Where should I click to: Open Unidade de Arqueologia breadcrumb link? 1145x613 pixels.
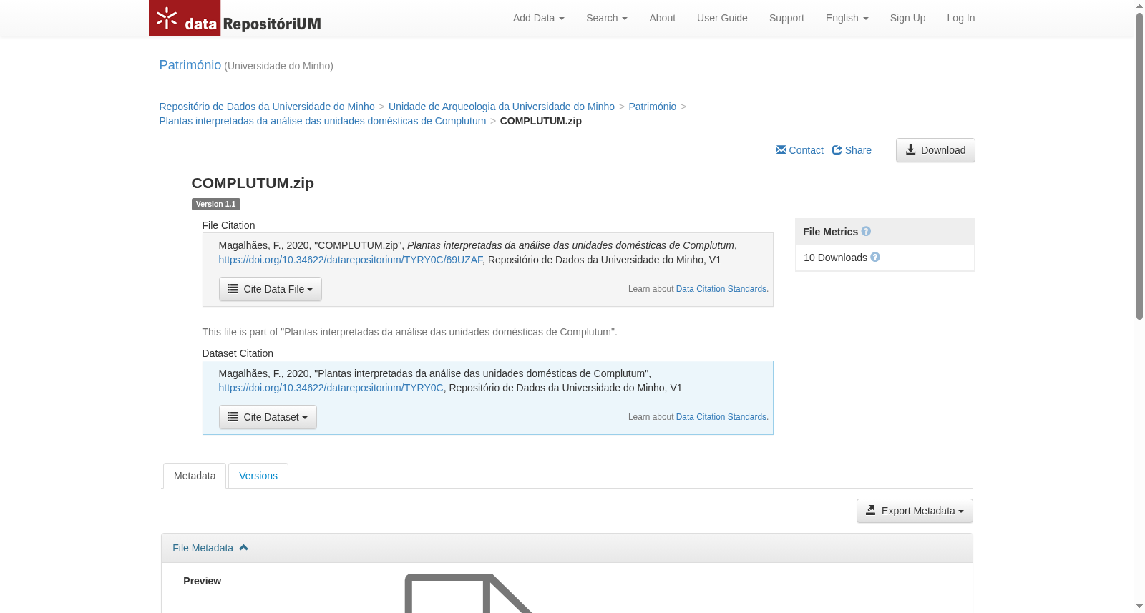tap(502, 107)
